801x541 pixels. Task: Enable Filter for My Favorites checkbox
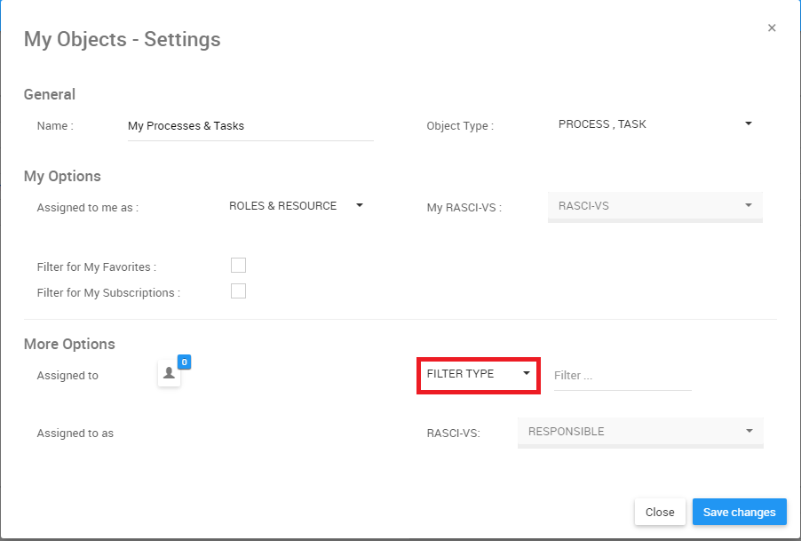(x=238, y=266)
